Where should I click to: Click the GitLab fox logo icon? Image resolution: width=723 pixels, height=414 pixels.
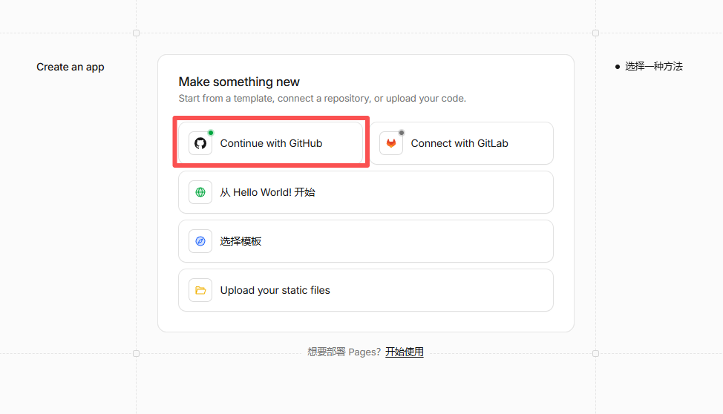(x=391, y=143)
